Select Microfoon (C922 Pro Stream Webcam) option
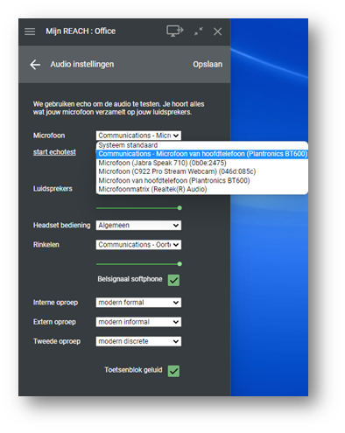345x433 pixels. [x=202, y=171]
